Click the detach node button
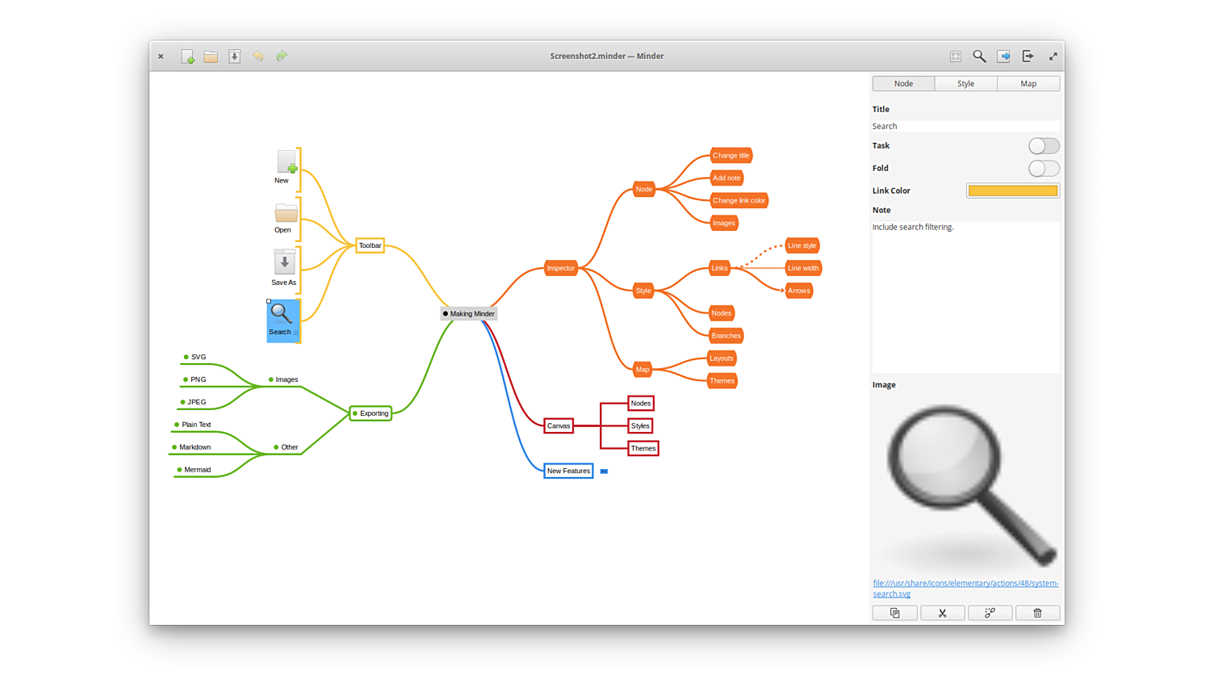Image resolution: width=1214 pixels, height=683 pixels. point(990,614)
